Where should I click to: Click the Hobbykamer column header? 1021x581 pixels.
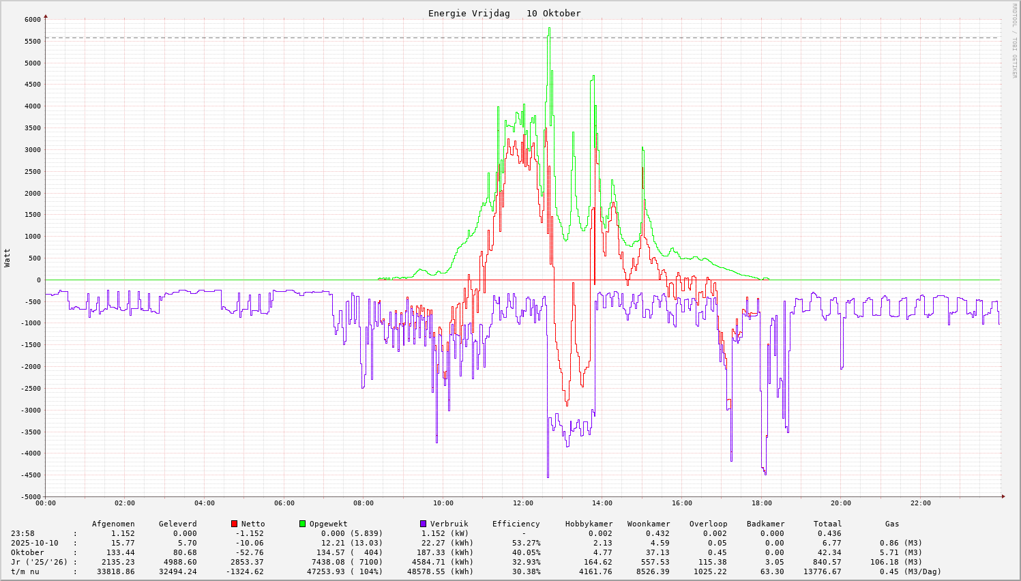coord(589,524)
